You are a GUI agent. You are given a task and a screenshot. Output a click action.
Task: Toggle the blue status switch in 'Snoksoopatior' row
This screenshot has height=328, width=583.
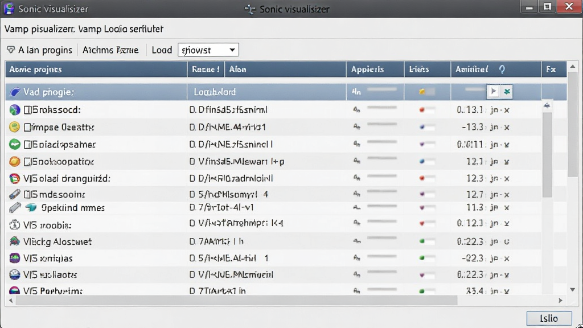coord(427,161)
